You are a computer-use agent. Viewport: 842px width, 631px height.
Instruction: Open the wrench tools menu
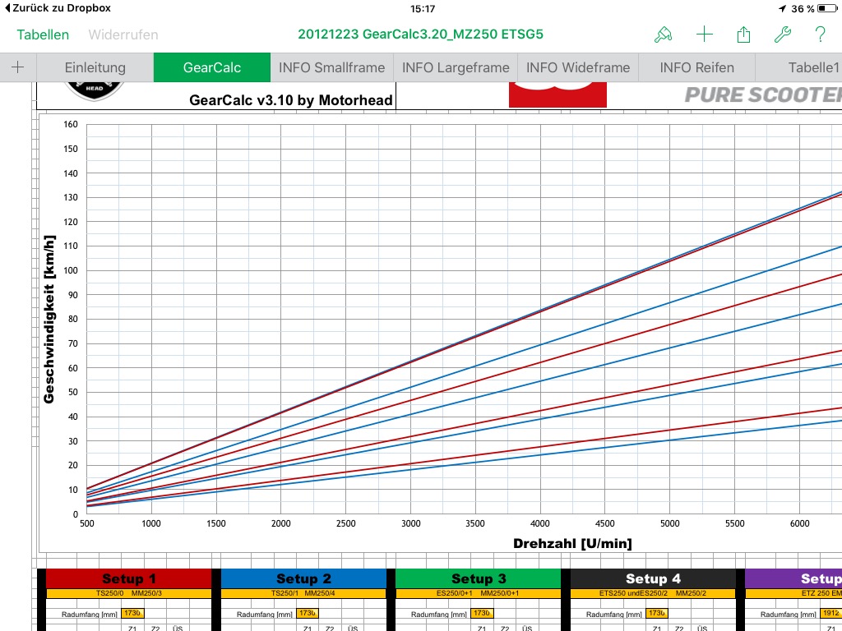tap(782, 35)
